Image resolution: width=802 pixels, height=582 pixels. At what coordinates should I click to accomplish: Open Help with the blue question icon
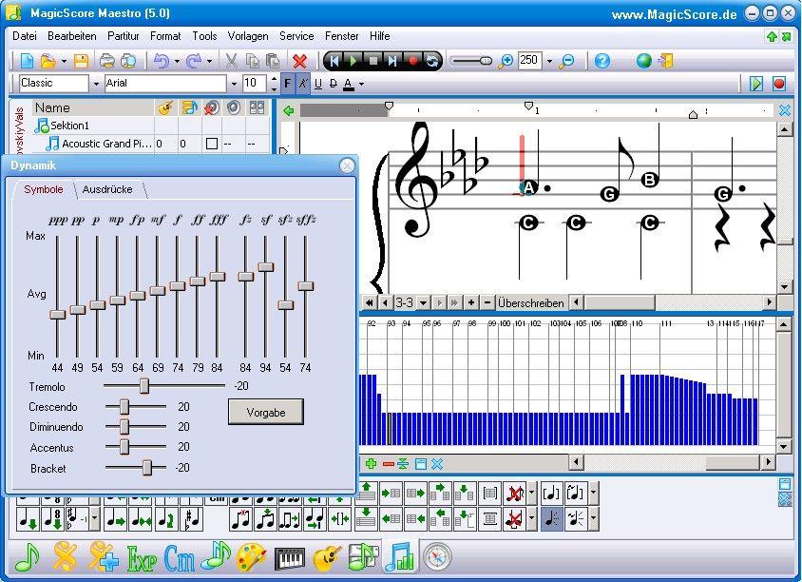pos(602,61)
